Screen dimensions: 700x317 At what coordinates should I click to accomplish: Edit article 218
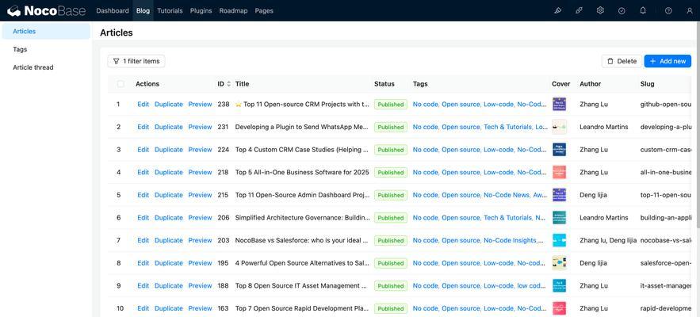coord(143,172)
